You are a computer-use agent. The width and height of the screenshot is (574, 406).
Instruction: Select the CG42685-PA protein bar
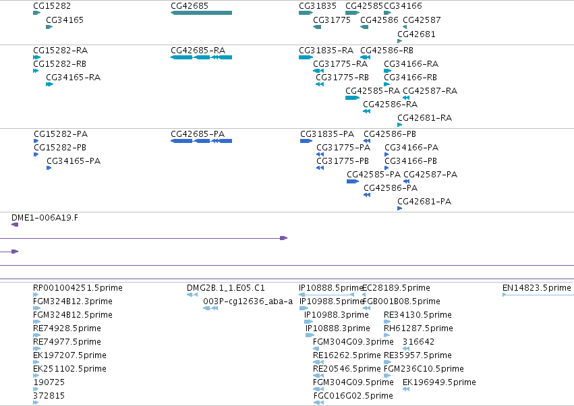point(202,141)
